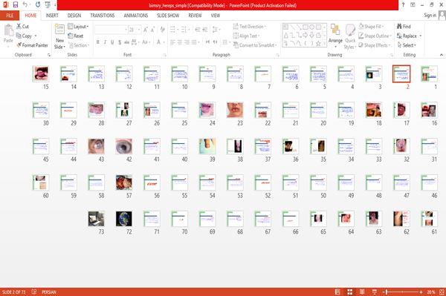Click the Select button in Editing

407,45
